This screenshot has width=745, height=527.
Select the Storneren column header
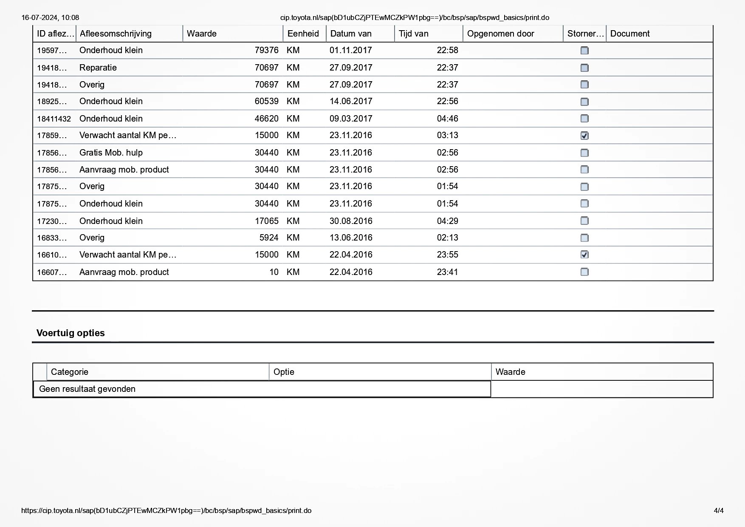584,34
